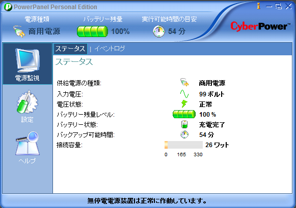
Task: Click the ステータス heading in content pane
Action: pyautogui.click(x=74, y=61)
